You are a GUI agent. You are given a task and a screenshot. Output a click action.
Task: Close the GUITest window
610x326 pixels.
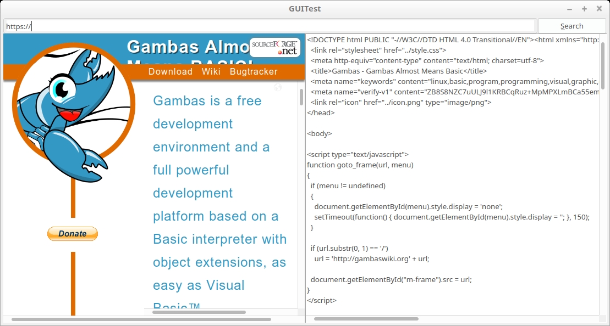[599, 9]
